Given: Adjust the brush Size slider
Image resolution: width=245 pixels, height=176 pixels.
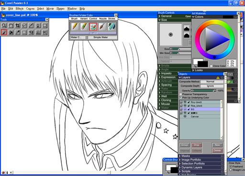Looking at the screenshot, I should click(x=180, y=49).
